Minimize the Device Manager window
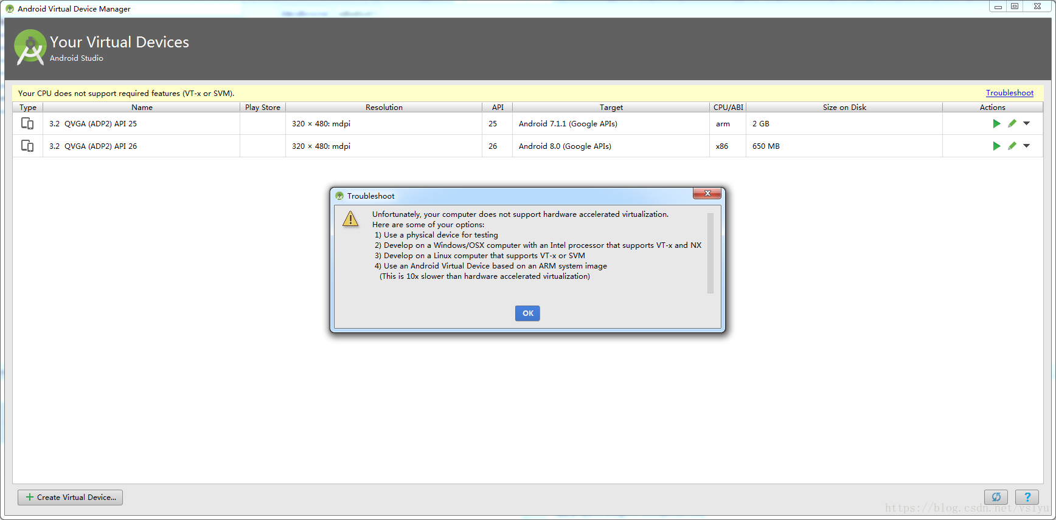1056x520 pixels. pos(998,7)
